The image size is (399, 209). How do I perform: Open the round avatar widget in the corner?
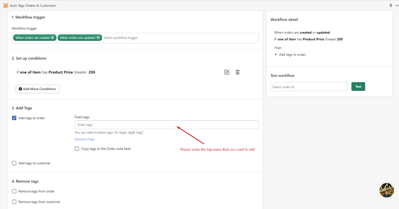pyautogui.click(x=387, y=190)
